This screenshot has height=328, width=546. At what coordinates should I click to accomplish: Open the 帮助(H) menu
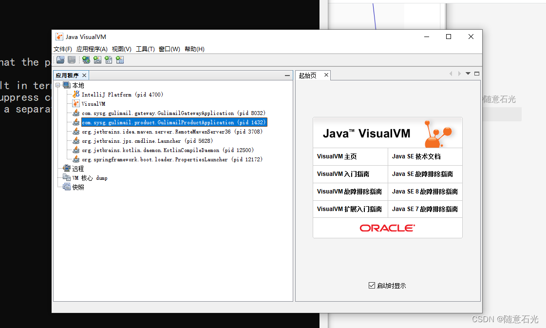195,49
